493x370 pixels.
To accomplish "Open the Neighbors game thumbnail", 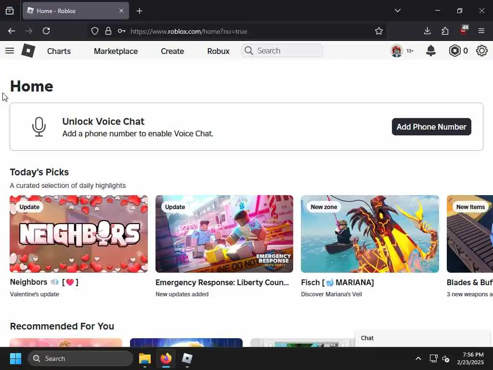I will (78, 234).
